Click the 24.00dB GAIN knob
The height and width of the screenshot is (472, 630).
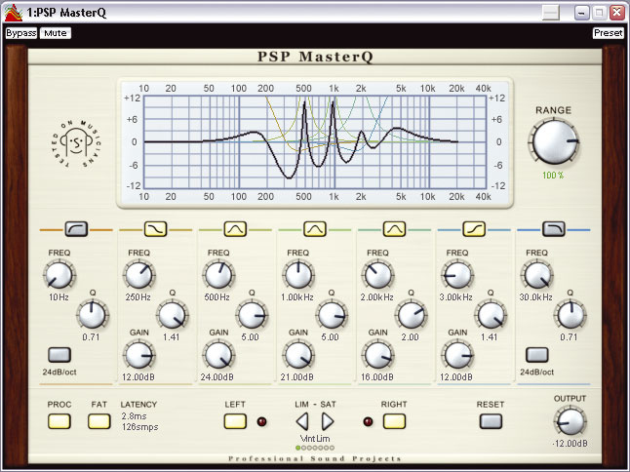pos(218,355)
